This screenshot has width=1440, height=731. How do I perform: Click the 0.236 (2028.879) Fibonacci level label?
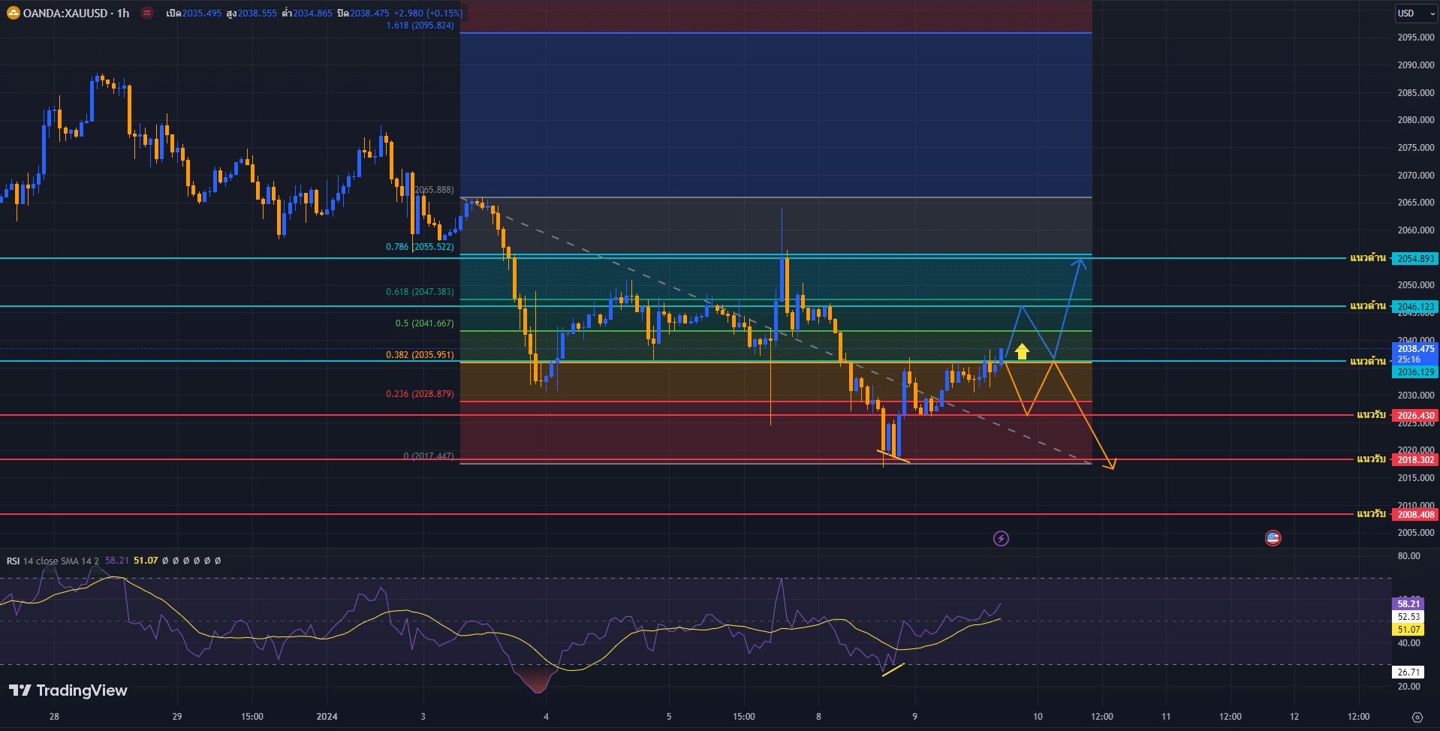click(420, 394)
